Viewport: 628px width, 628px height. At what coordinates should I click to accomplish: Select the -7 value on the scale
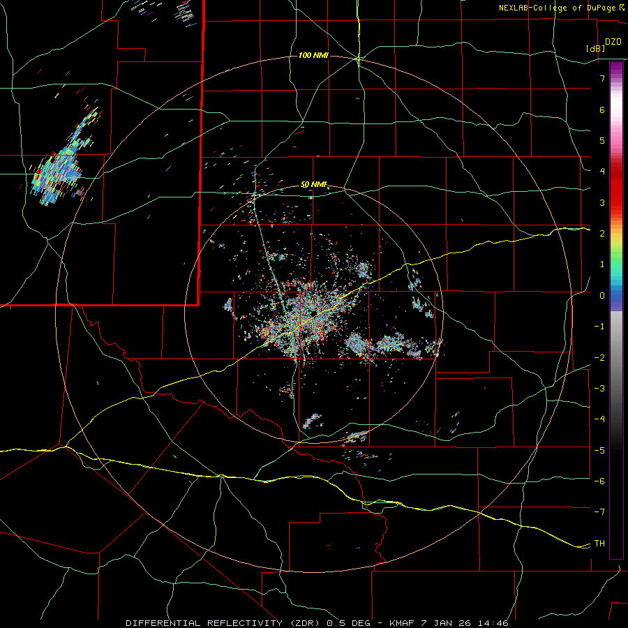pyautogui.click(x=599, y=512)
